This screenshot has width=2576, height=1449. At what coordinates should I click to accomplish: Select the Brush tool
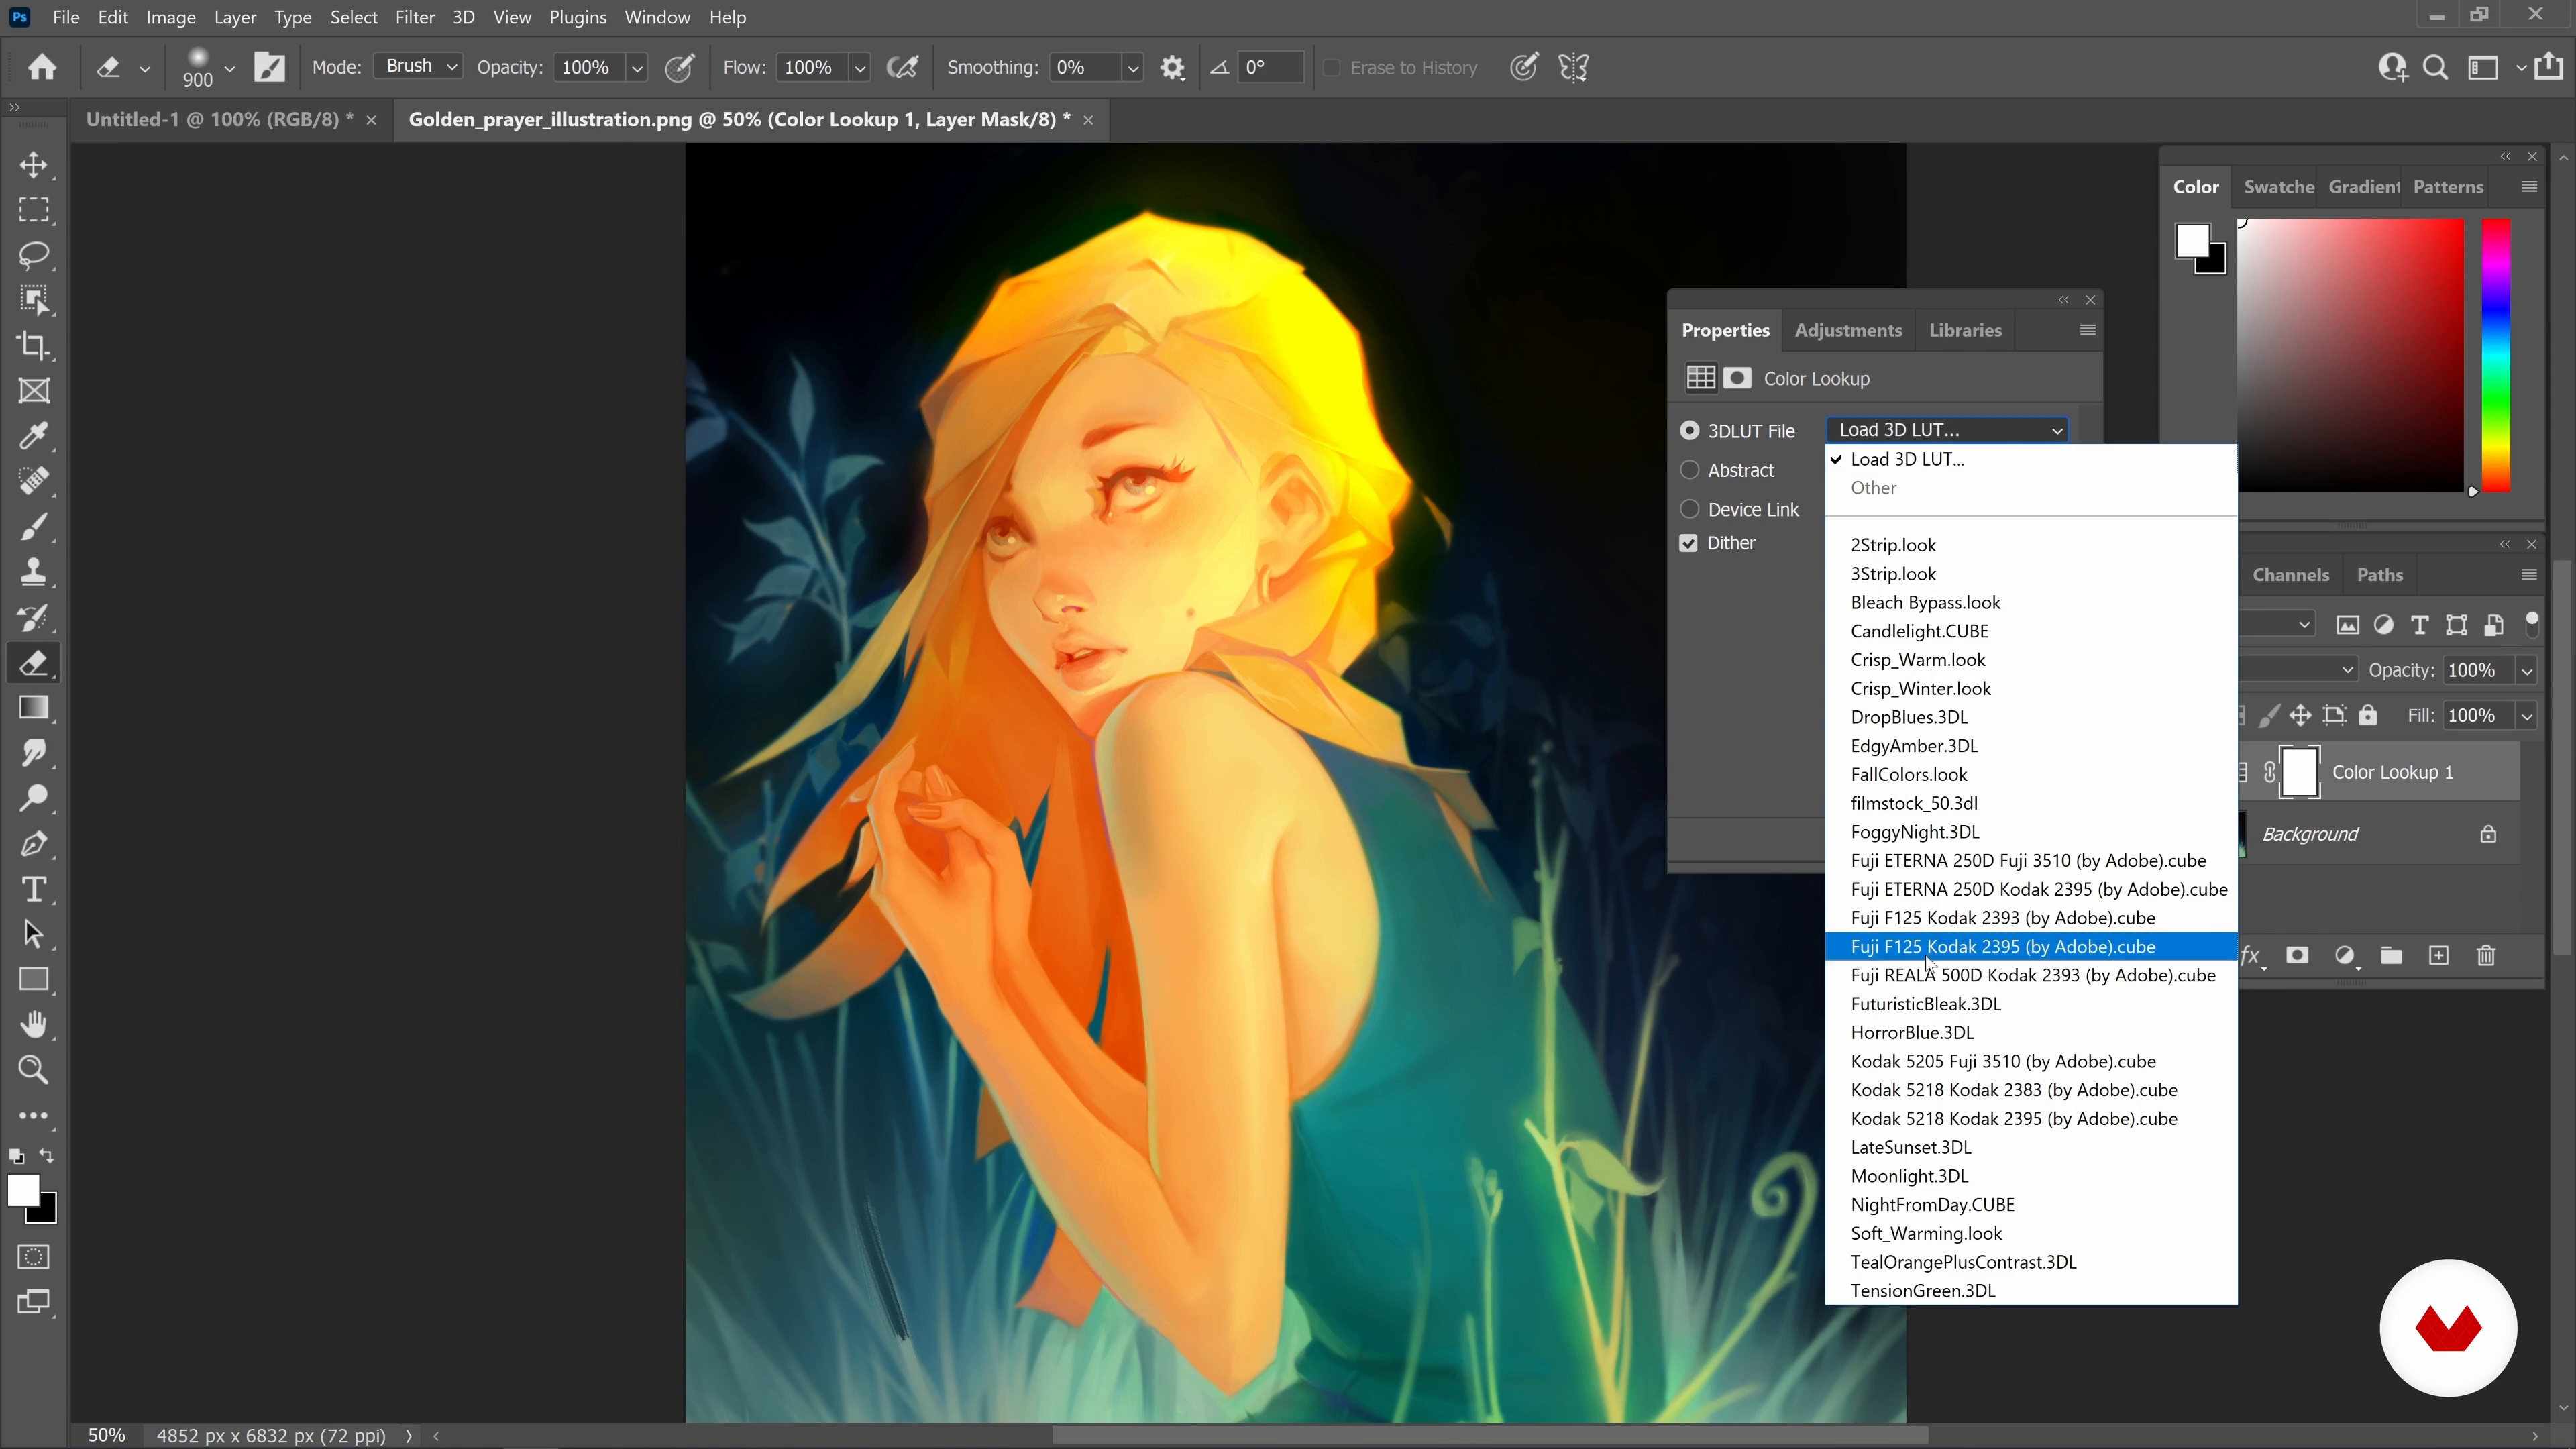[34, 527]
